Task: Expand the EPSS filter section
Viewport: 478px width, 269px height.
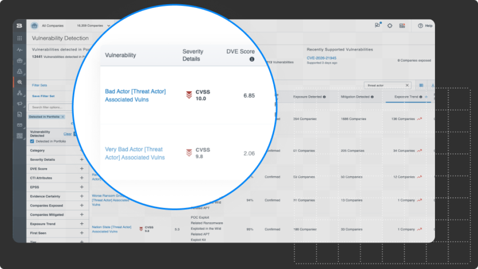Action: (82, 187)
